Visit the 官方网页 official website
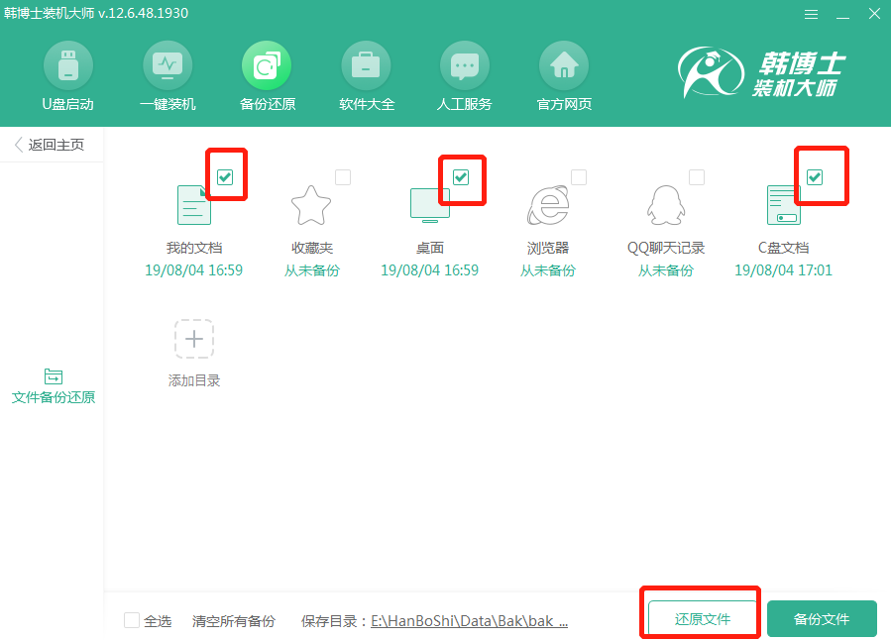The height and width of the screenshot is (640, 891). 563,76
